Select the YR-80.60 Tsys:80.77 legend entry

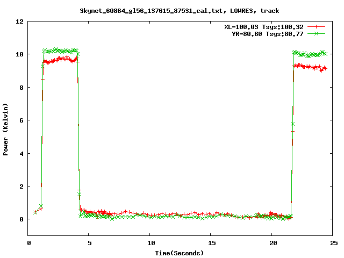pos(268,34)
